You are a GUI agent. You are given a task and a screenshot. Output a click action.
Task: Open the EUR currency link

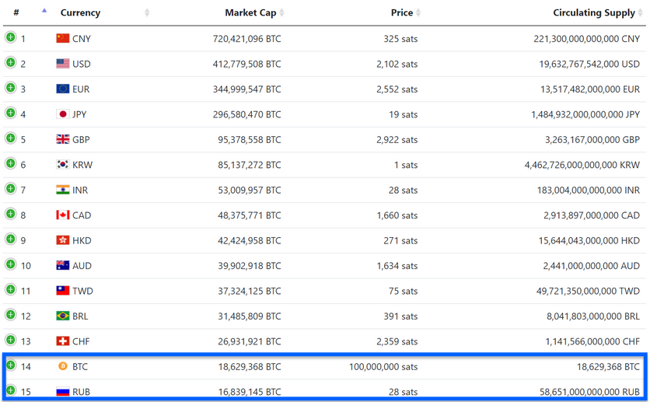[x=81, y=89]
